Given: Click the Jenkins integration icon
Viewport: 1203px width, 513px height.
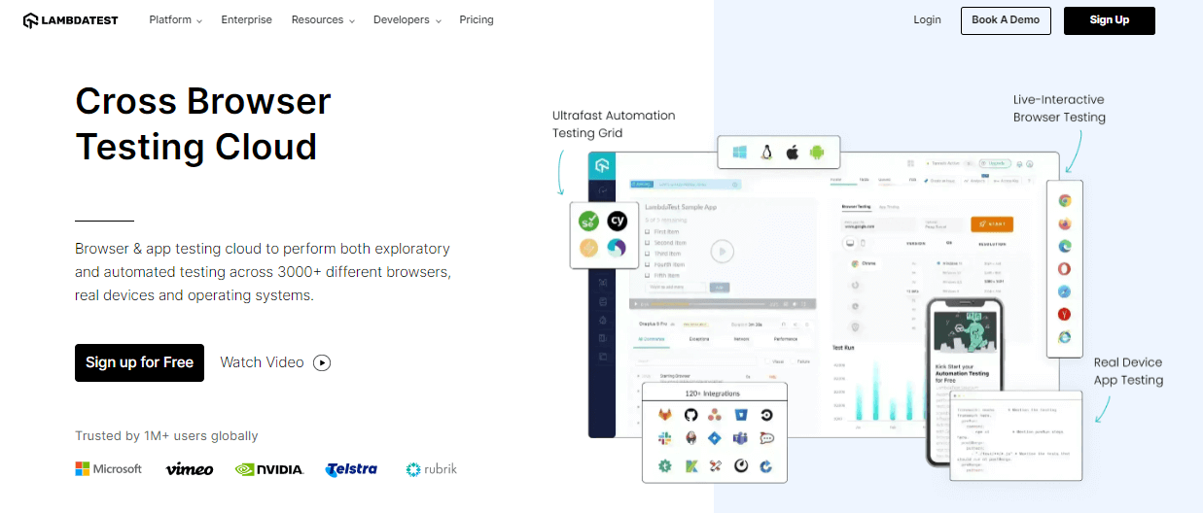Looking at the screenshot, I should tap(690, 439).
